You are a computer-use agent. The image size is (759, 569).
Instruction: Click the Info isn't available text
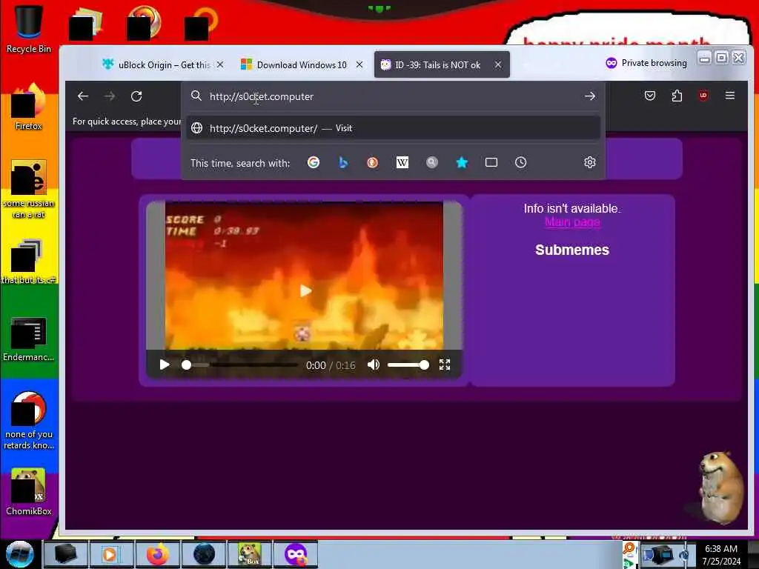click(x=572, y=208)
